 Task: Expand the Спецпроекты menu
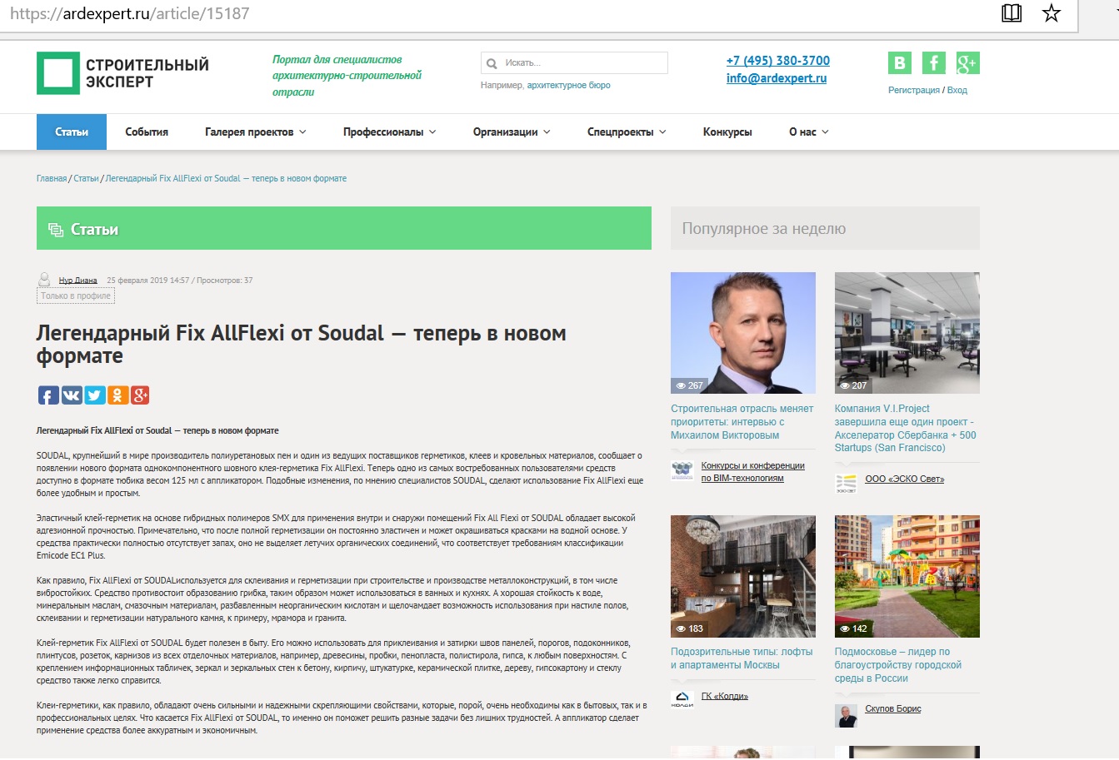627,132
